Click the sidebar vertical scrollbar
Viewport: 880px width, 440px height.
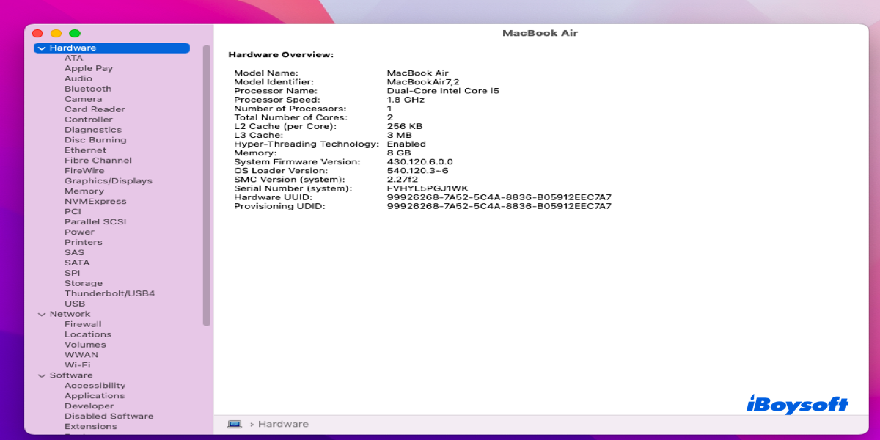coord(207,183)
